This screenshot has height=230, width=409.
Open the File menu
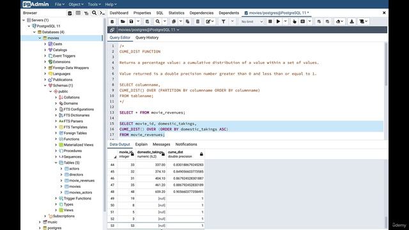[59, 4]
